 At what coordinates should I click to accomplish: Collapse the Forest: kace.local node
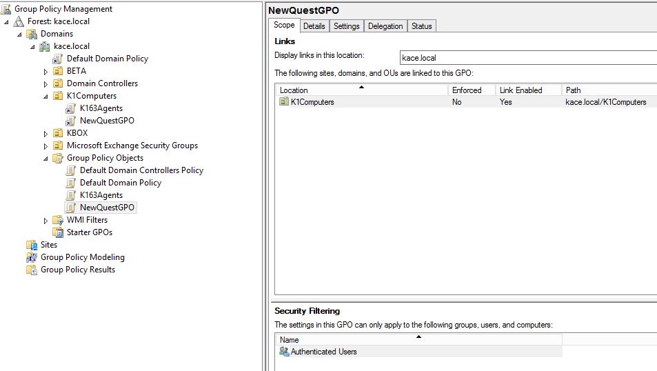6,22
